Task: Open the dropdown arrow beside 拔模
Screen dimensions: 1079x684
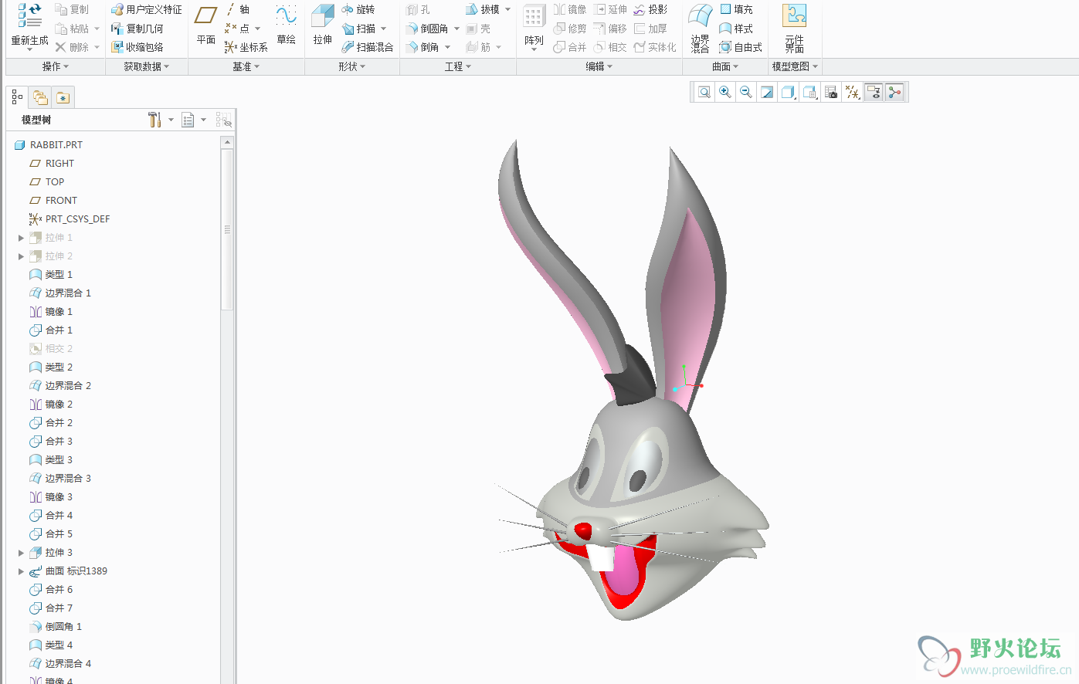Action: coord(507,9)
